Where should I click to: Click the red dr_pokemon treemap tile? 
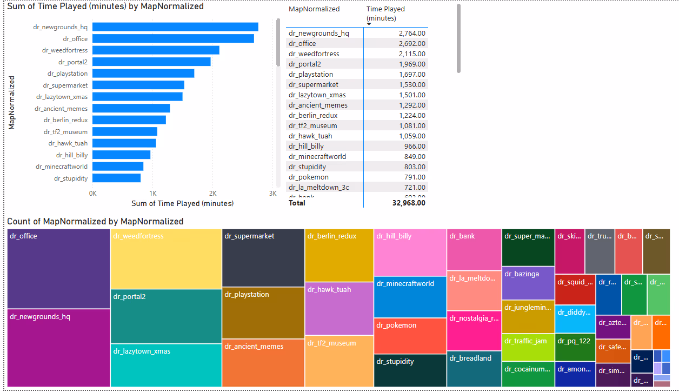click(x=410, y=336)
